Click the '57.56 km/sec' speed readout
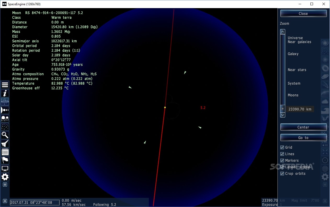The image size is (330, 207). 74,205
